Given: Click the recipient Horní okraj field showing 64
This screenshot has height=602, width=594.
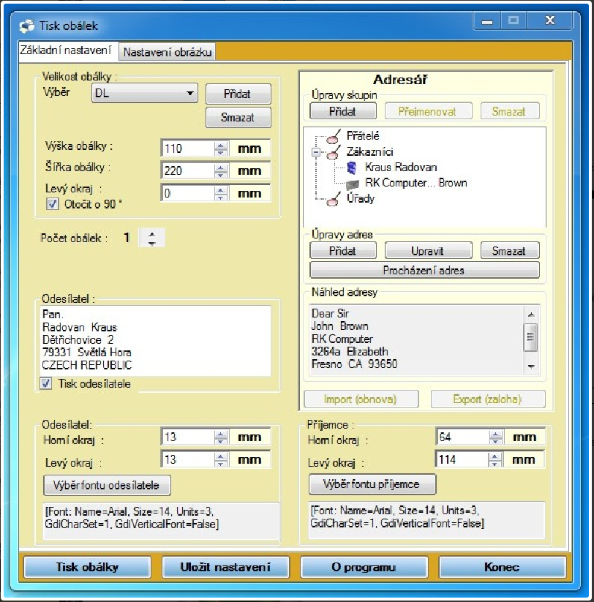Looking at the screenshot, I should [463, 437].
